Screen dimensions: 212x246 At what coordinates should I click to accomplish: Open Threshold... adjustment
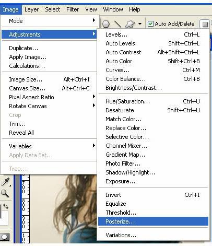tap(153, 213)
